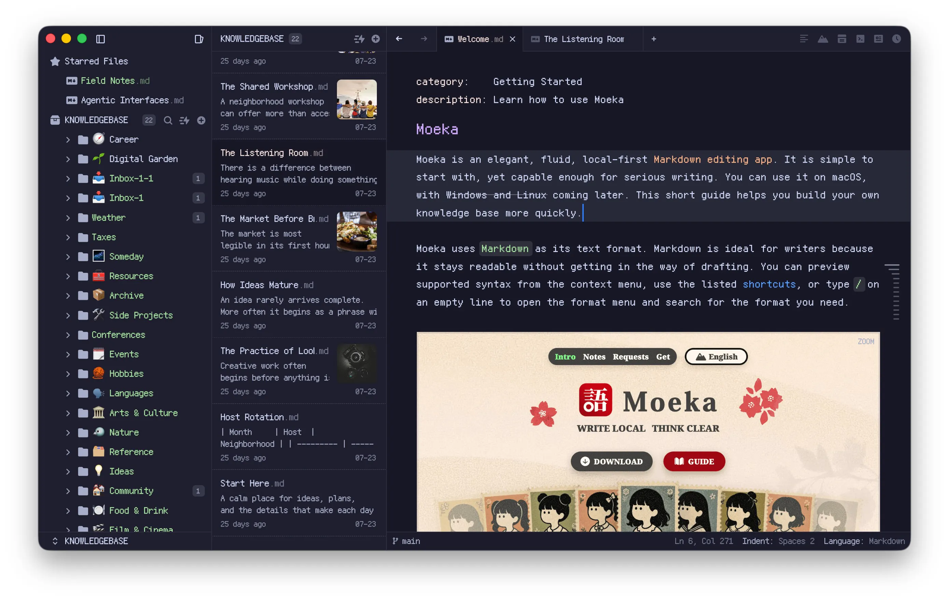Expand the Career folder
Screen dimensions: 949x601
pos(68,140)
